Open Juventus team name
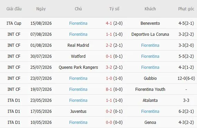This screenshot has height=128, width=197. [x=78, y=111]
